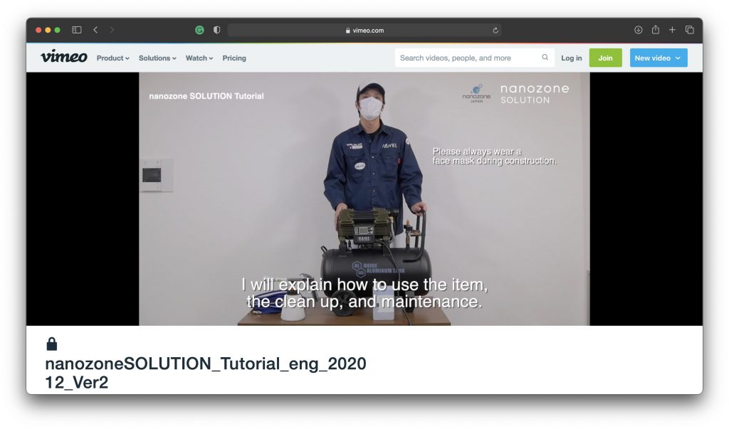Viewport: 729px width, 429px height.
Task: Go forward using the browser forward arrow
Action: coord(112,30)
